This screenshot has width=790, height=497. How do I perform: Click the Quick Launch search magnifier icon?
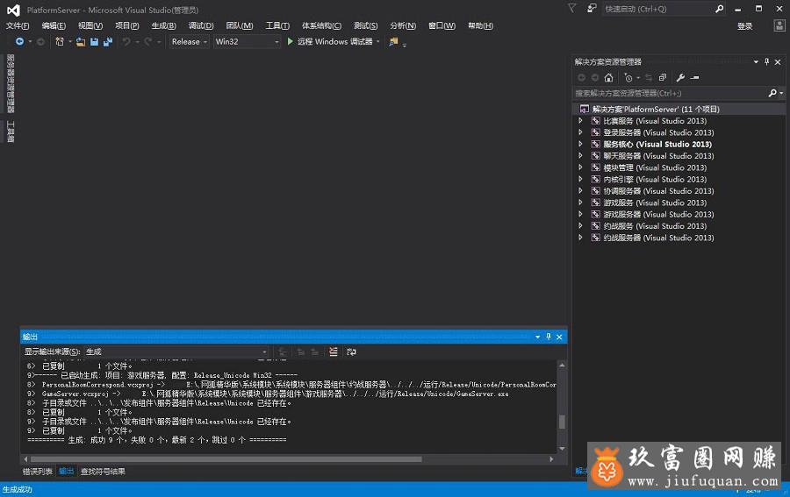720,9
